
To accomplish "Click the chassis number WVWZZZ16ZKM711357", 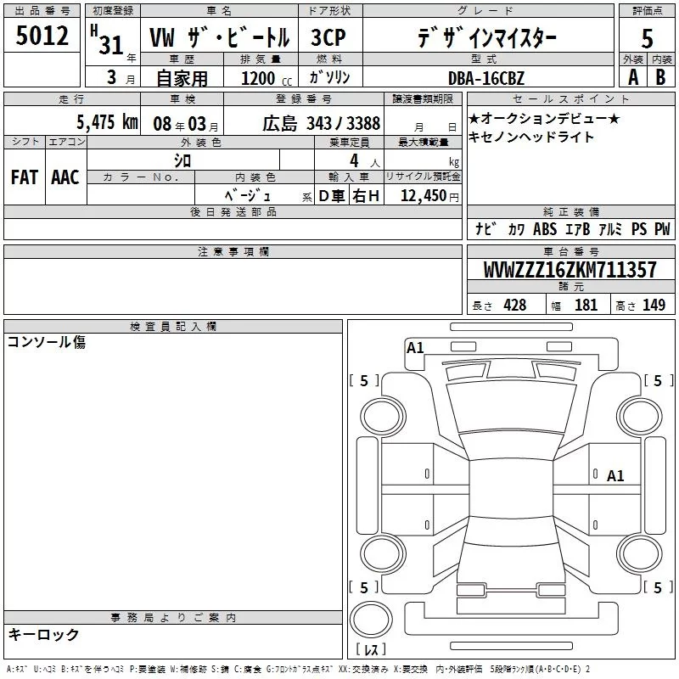I will [x=570, y=270].
